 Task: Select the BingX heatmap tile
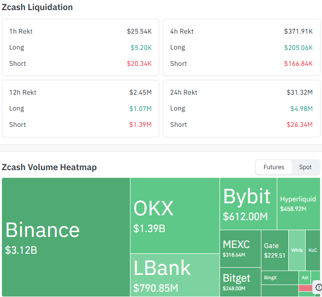click(x=280, y=278)
